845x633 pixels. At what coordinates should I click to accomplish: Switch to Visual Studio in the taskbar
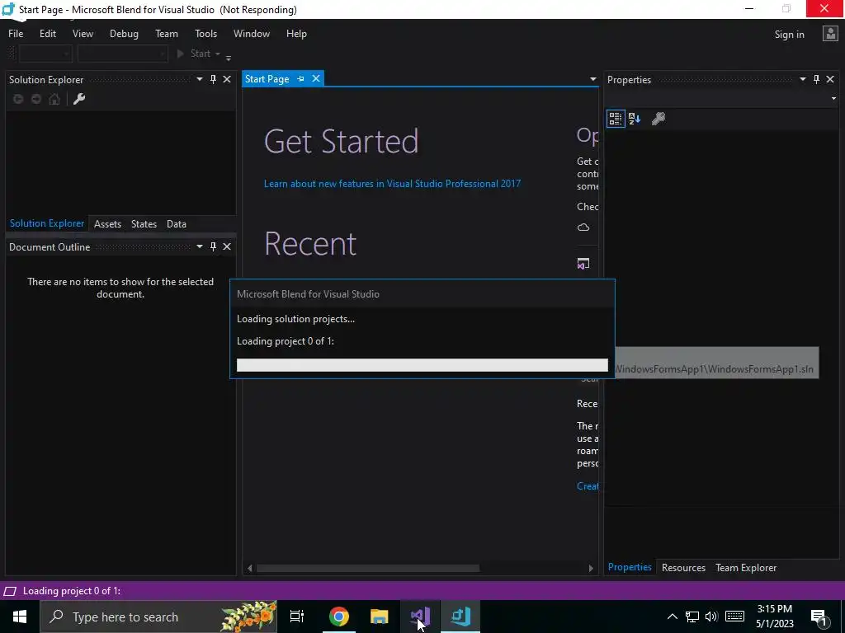(x=420, y=617)
